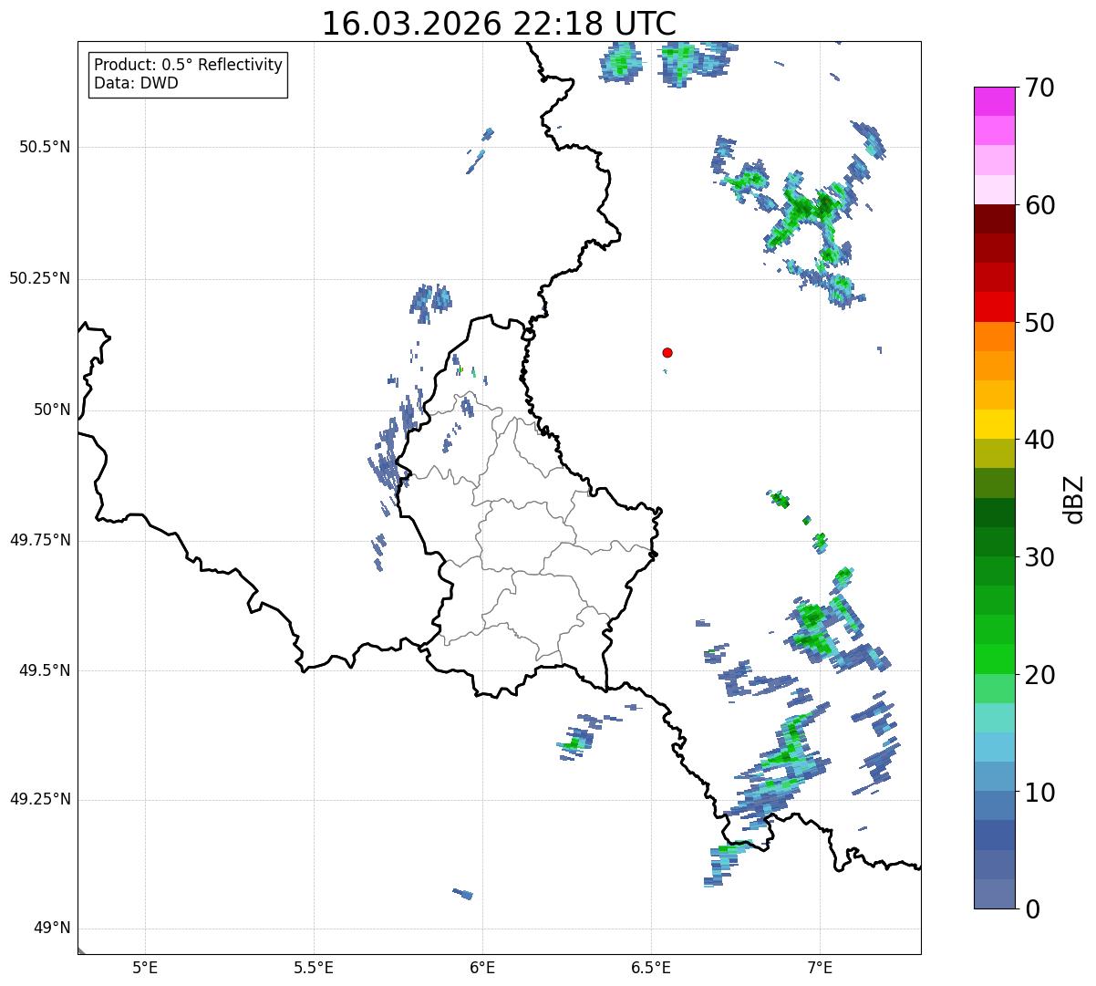Image resolution: width=1096 pixels, height=986 pixels.
Task: Click the 50.25°N latitude tick label
Action: click(40, 278)
